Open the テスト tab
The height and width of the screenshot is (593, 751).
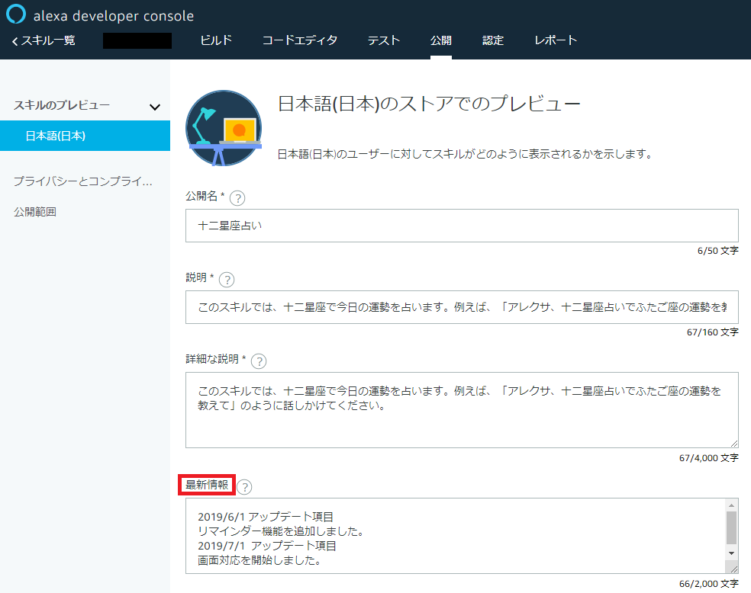(383, 40)
